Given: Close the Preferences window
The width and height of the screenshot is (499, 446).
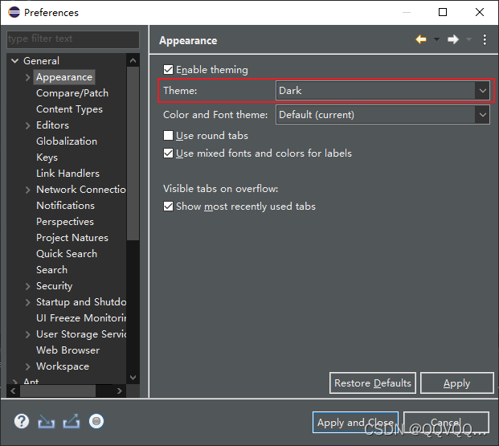Looking at the screenshot, I should point(480,12).
